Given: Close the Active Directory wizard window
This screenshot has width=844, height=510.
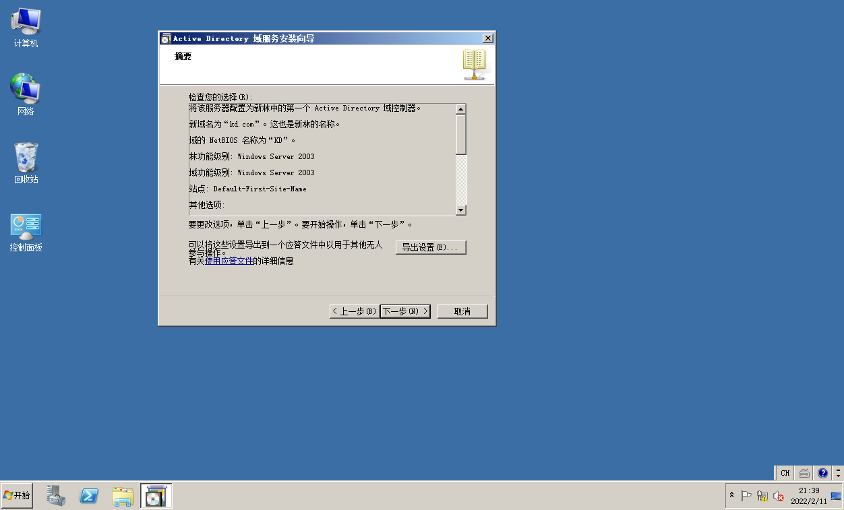Looking at the screenshot, I should 488,38.
